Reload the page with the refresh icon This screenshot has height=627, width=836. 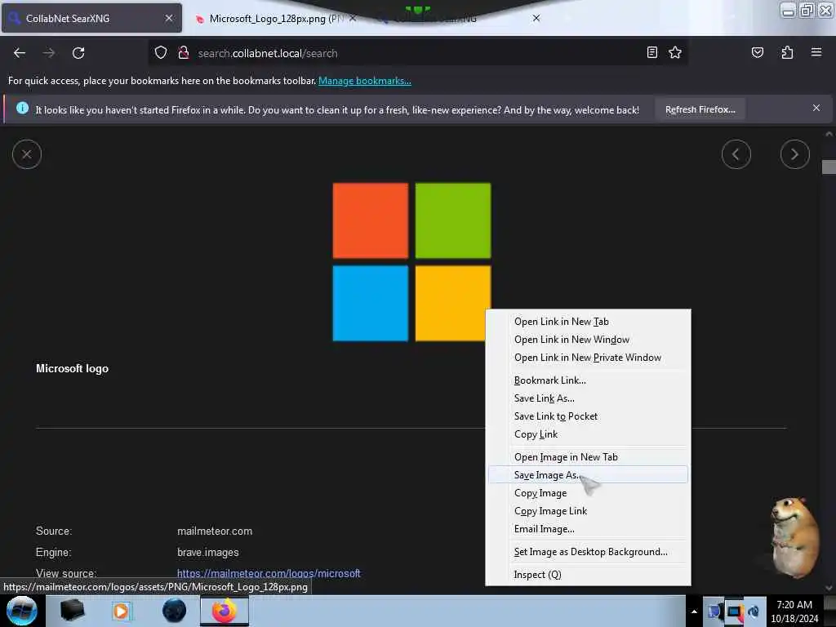(x=78, y=53)
